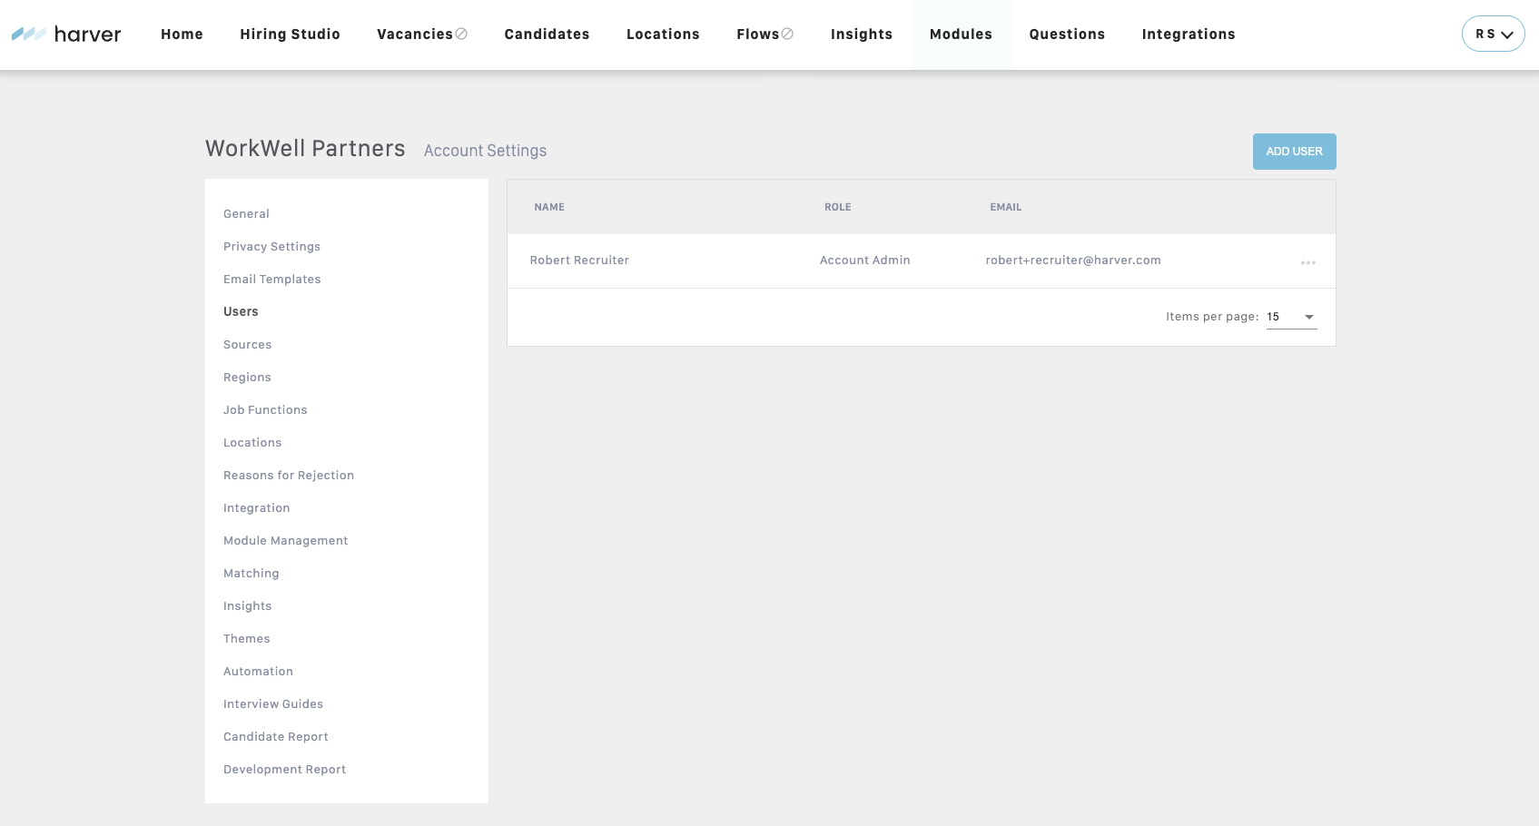The image size is (1539, 826).
Task: Click the Harver logo
Action: click(x=66, y=34)
